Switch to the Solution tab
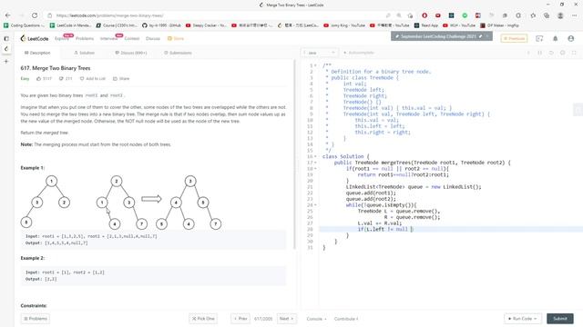This screenshot has height=327, width=583. pyautogui.click(x=84, y=53)
